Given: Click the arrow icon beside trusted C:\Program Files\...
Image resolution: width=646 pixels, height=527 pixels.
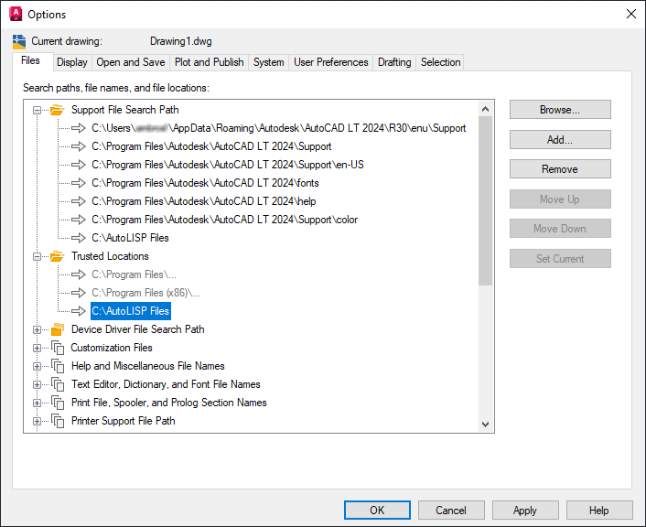Looking at the screenshot, I should (x=79, y=274).
